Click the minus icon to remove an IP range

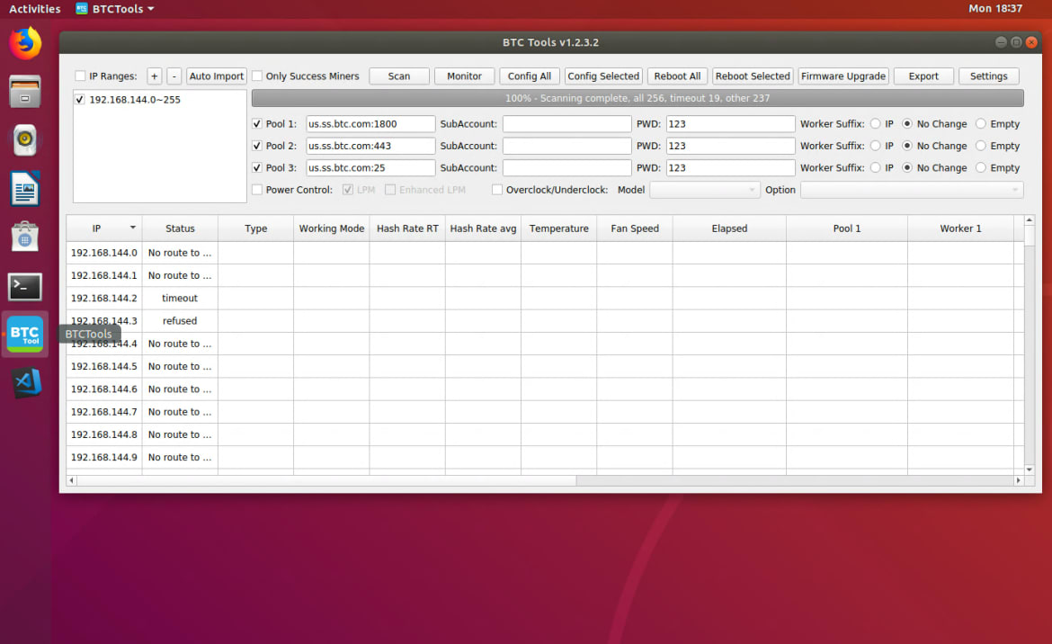tap(174, 76)
